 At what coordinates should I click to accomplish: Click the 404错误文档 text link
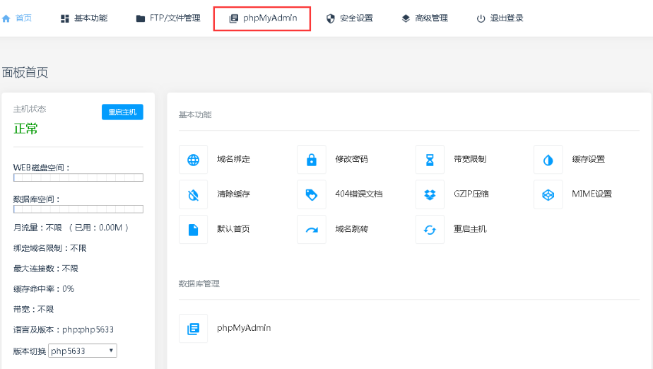[x=358, y=194]
